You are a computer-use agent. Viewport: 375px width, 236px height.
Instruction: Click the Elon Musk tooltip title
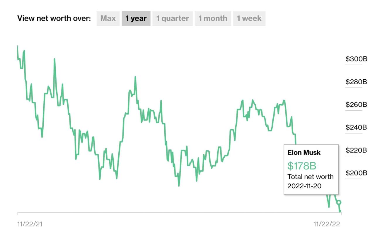click(304, 152)
